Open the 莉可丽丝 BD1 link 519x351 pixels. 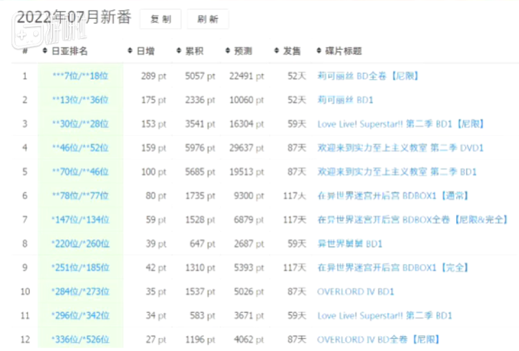click(x=345, y=100)
